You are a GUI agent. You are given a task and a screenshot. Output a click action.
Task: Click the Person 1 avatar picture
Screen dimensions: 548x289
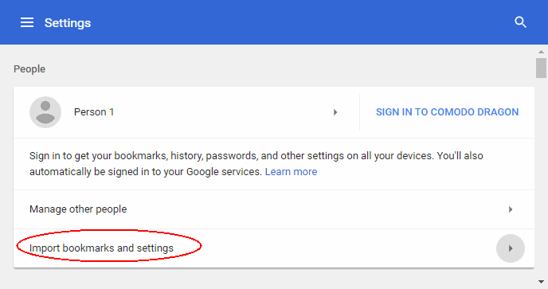coord(45,112)
